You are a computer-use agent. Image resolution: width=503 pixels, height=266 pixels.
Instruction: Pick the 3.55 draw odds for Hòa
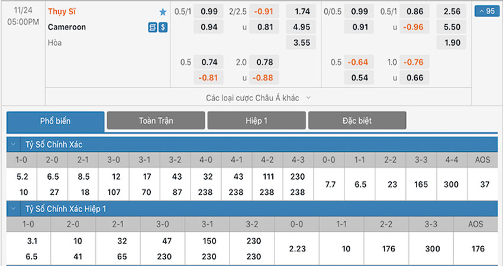[301, 43]
